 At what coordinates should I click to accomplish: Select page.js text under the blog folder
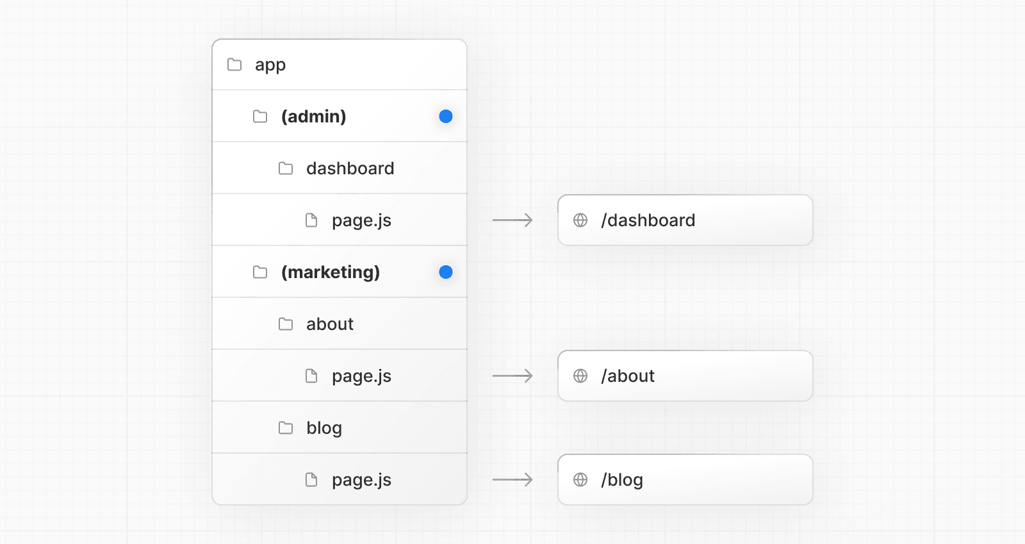point(361,480)
